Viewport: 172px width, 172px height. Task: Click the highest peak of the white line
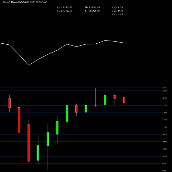[x=105, y=40]
